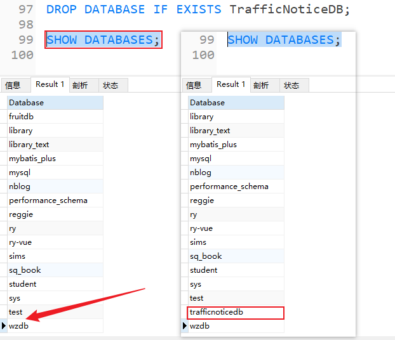Select mysql row in left result
The image size is (395, 340).
point(55,173)
